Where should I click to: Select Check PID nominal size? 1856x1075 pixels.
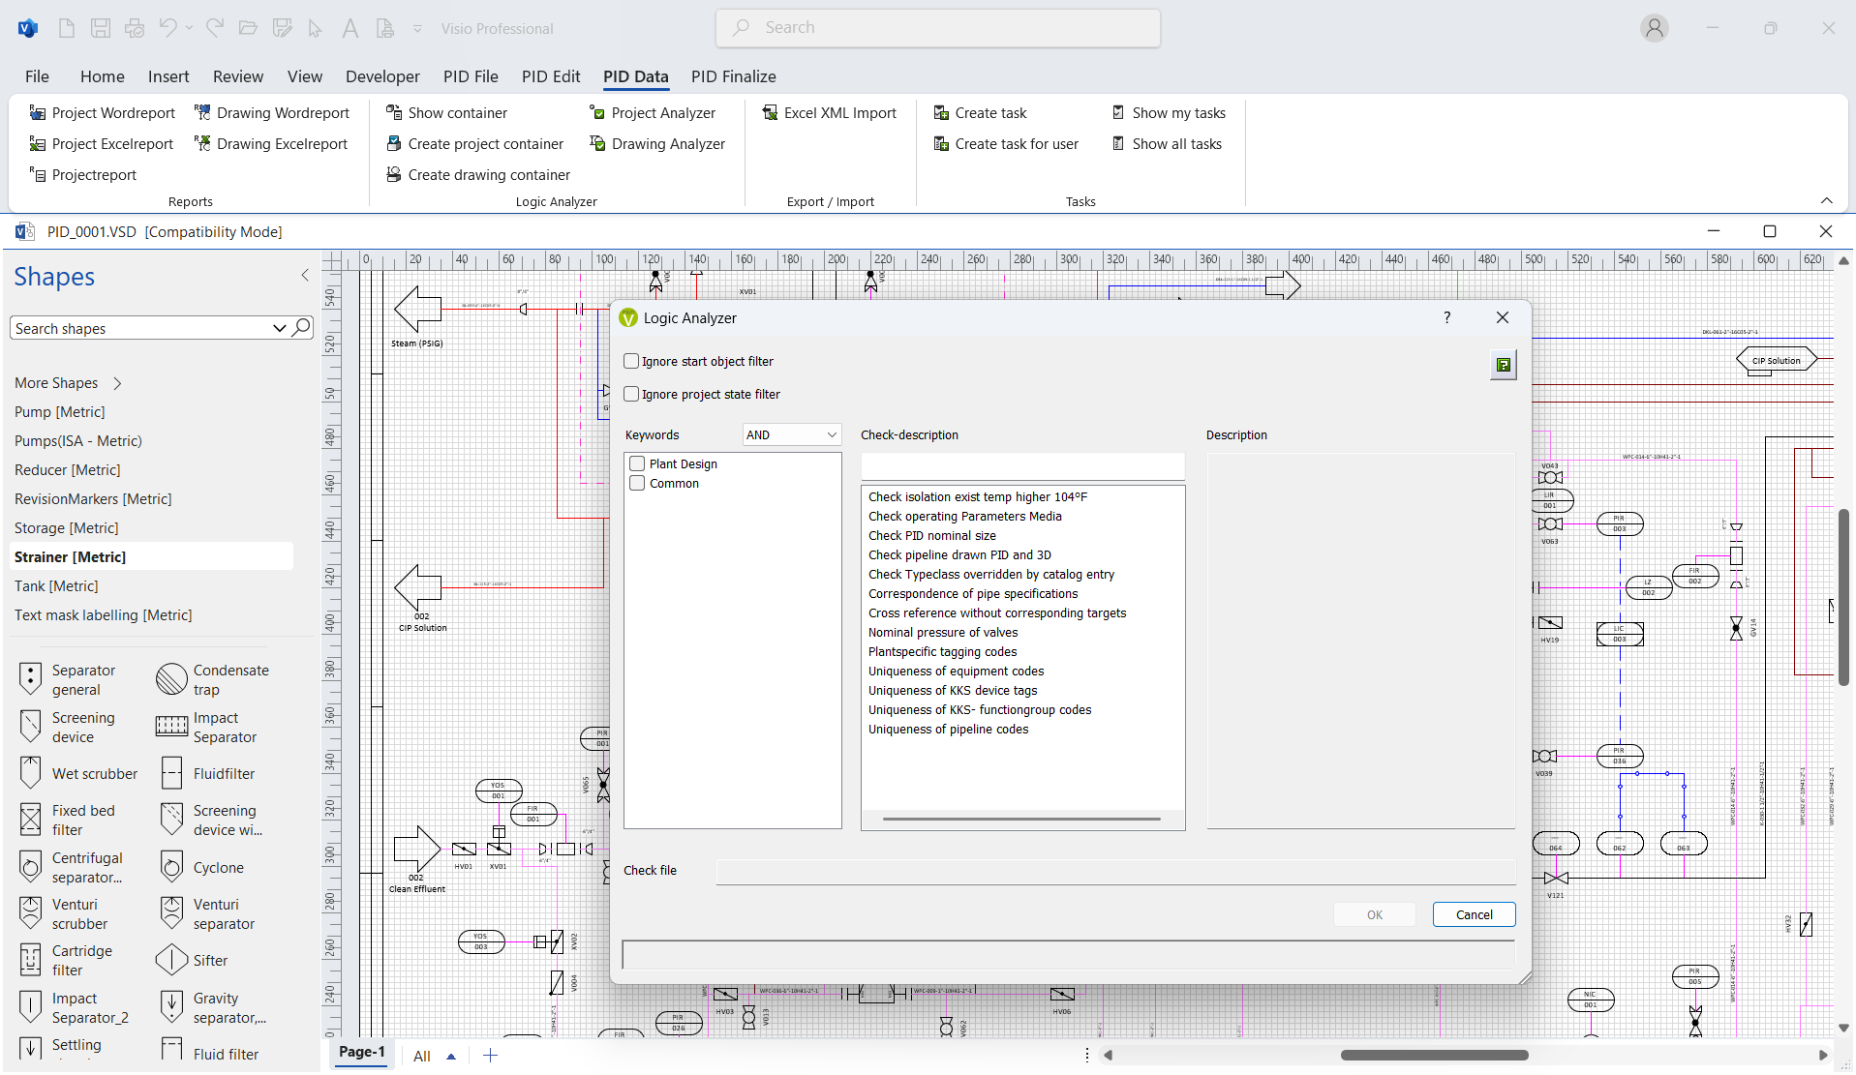coord(931,535)
